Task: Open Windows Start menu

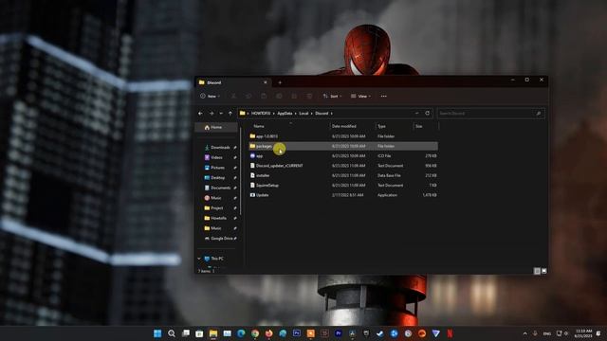Action: point(157,333)
